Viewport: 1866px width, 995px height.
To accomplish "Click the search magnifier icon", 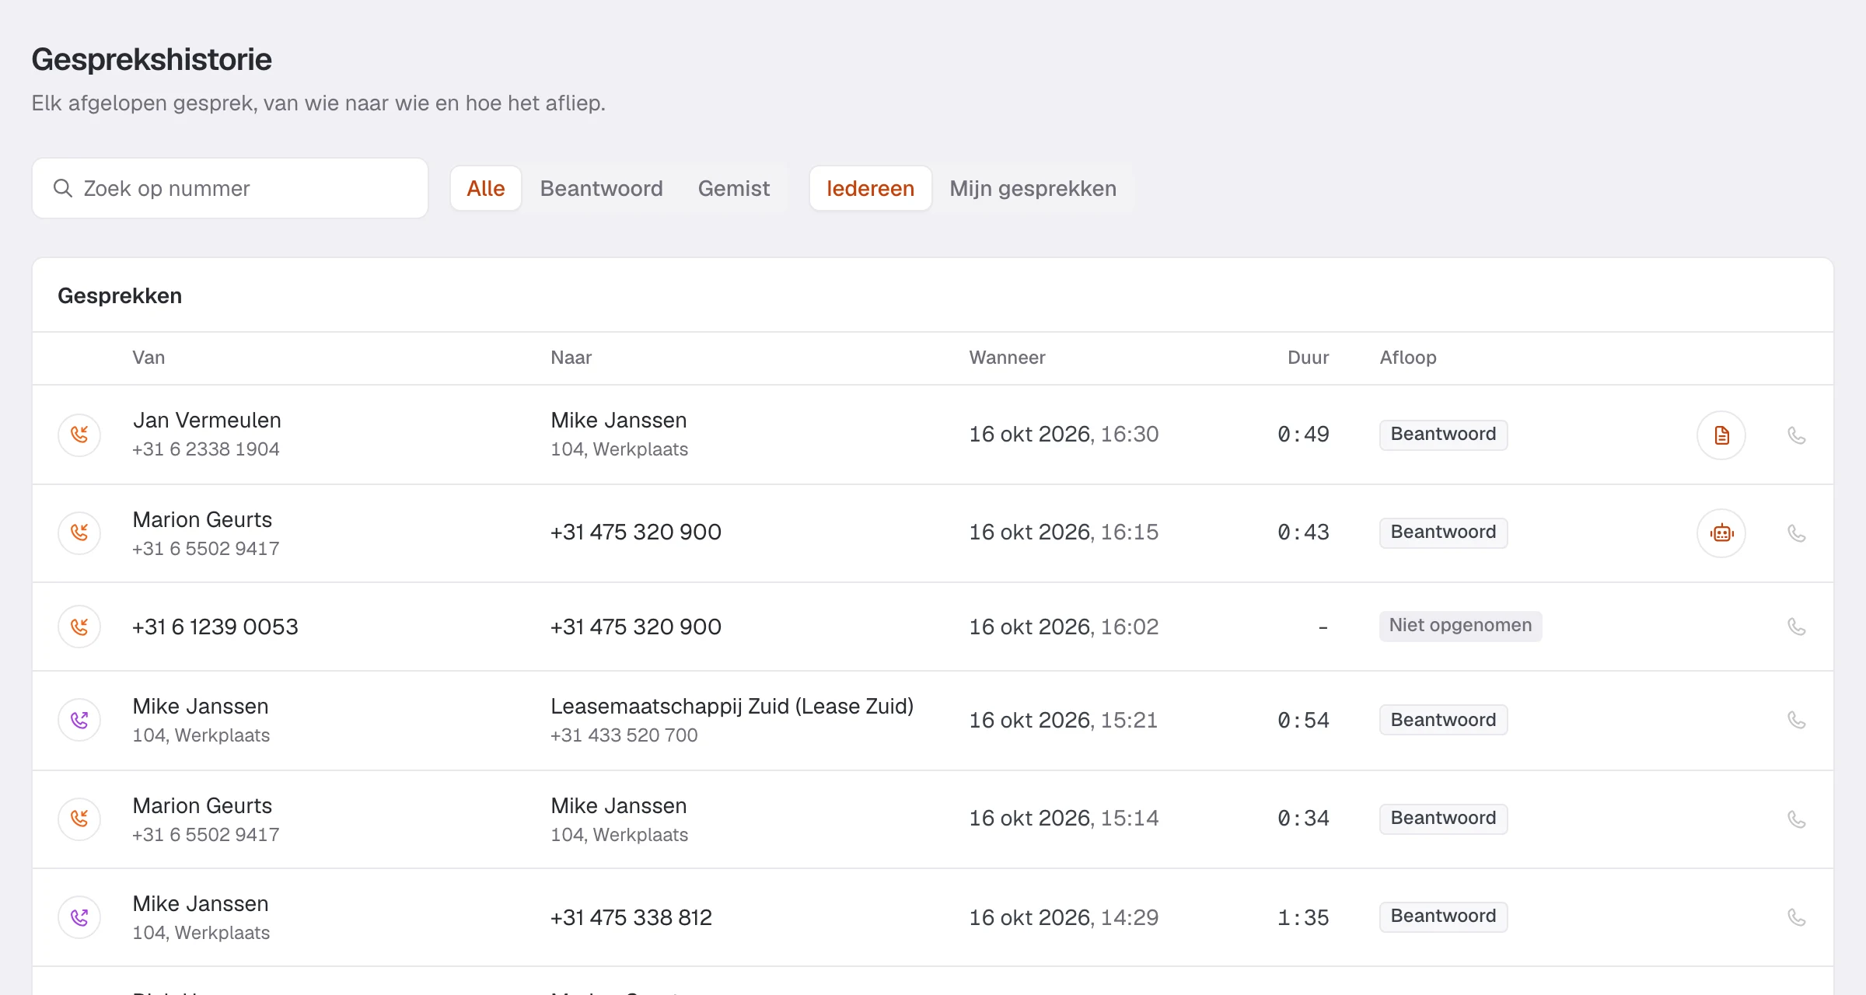I will pos(63,188).
